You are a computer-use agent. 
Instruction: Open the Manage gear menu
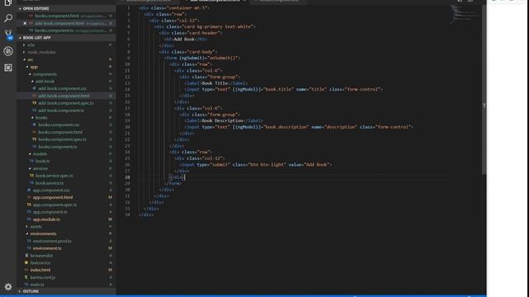click(x=8, y=287)
